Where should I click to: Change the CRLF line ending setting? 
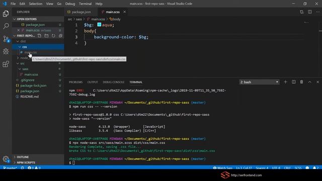(x=287, y=168)
